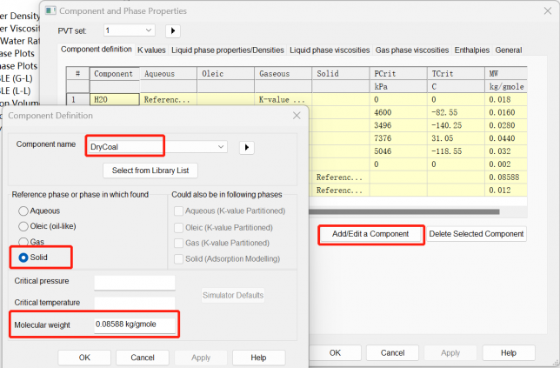
Task: Open the Liquid phase viscosities tab
Action: (330, 50)
